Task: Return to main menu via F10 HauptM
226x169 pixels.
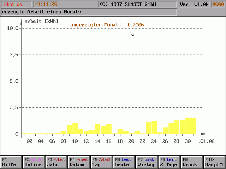Action: click(214, 162)
